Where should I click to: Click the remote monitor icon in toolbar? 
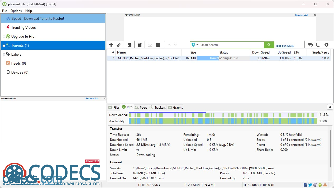(x=318, y=45)
